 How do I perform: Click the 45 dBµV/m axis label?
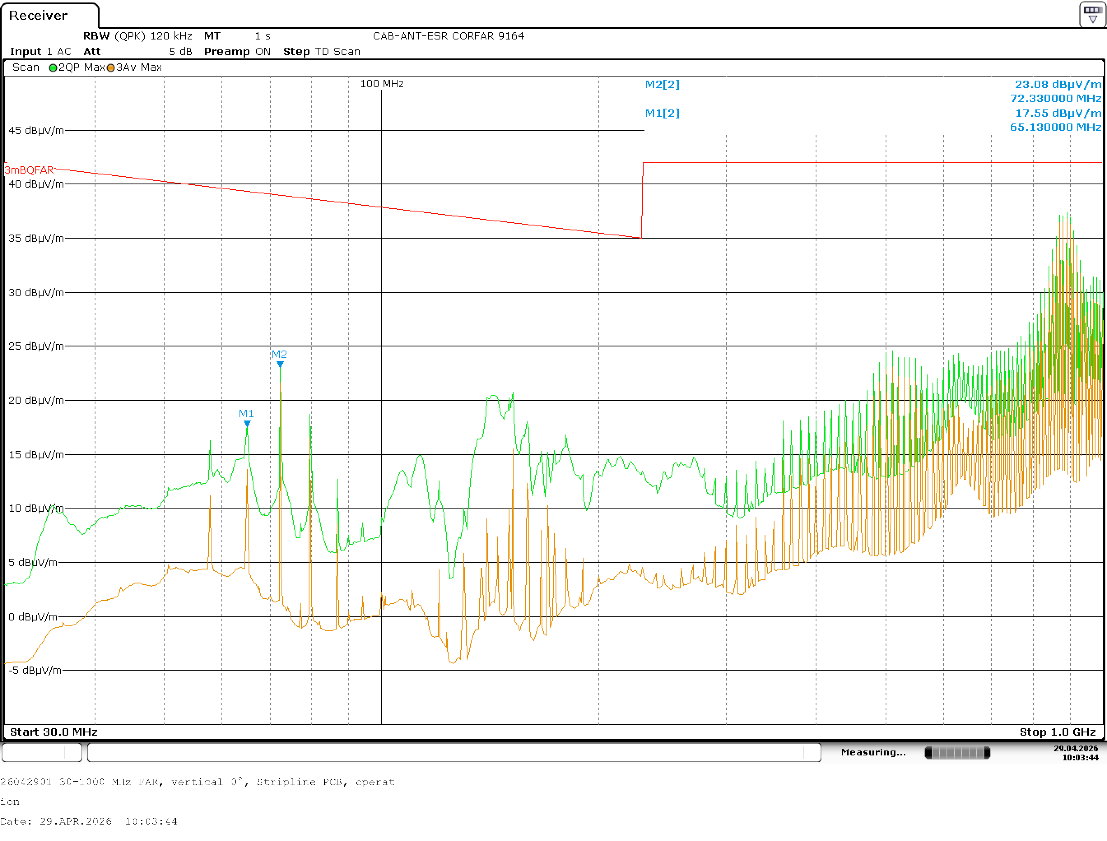pos(36,131)
